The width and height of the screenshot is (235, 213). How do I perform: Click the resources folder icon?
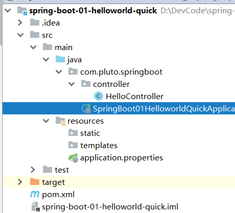pyautogui.click(x=60, y=121)
